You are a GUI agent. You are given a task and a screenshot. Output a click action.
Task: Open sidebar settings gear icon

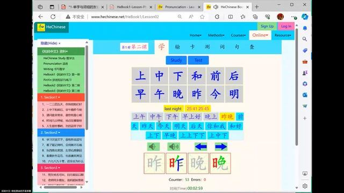[x=305, y=186]
